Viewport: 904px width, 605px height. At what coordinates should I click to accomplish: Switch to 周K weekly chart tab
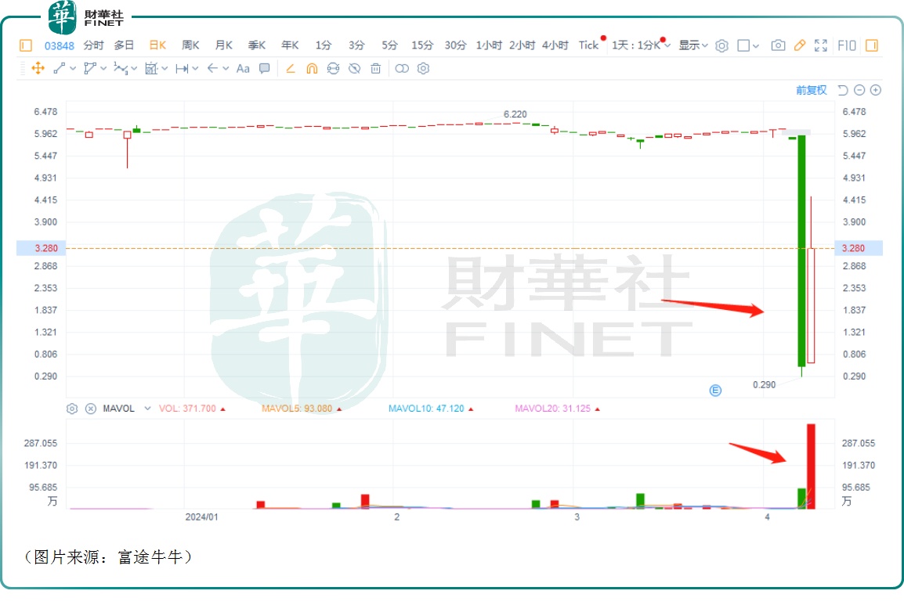tap(190, 45)
